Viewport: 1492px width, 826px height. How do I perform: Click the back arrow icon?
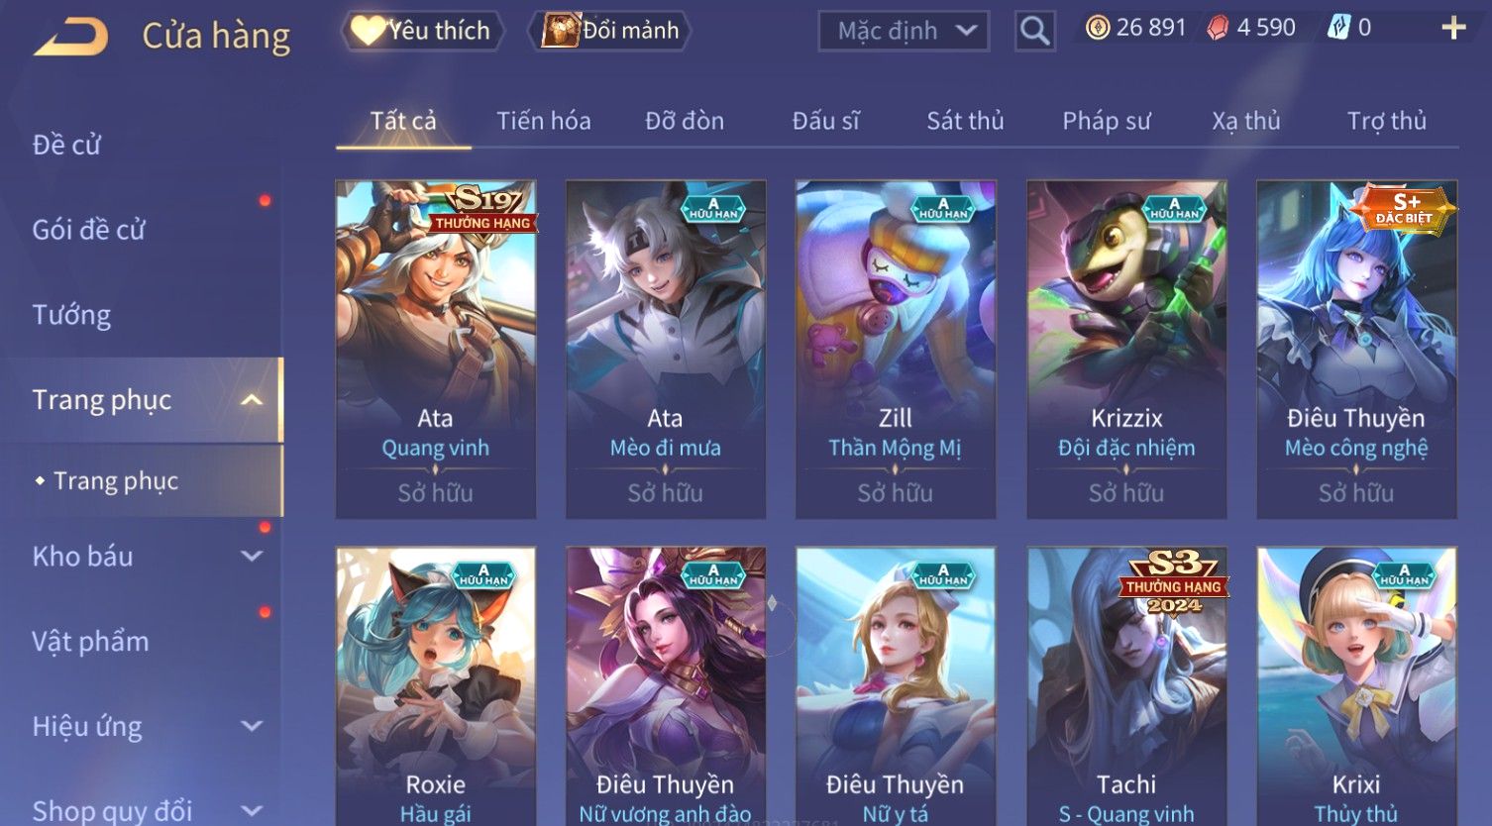pyautogui.click(x=71, y=37)
